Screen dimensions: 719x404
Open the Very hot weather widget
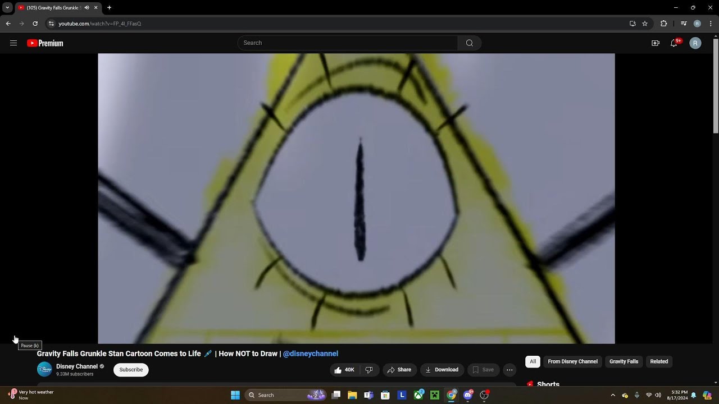tap(31, 395)
